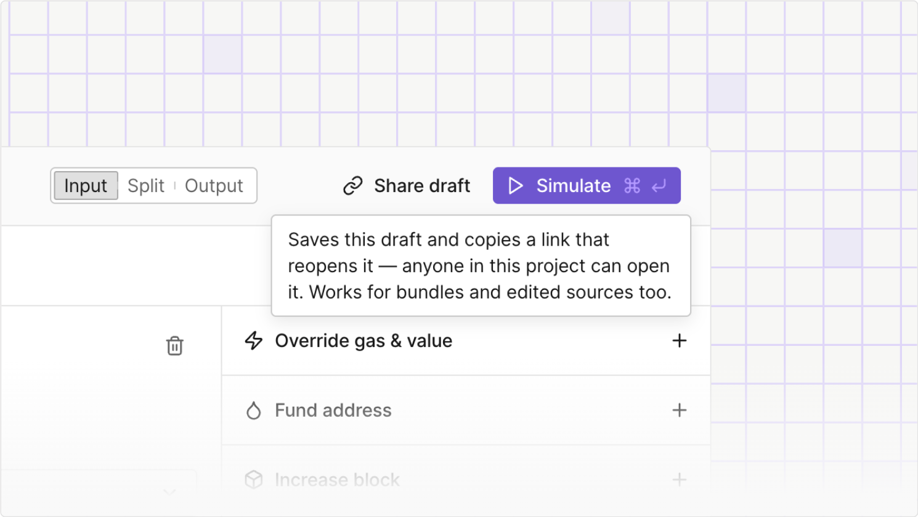The image size is (918, 517).
Task: Switch to the Split view tab
Action: coord(146,186)
